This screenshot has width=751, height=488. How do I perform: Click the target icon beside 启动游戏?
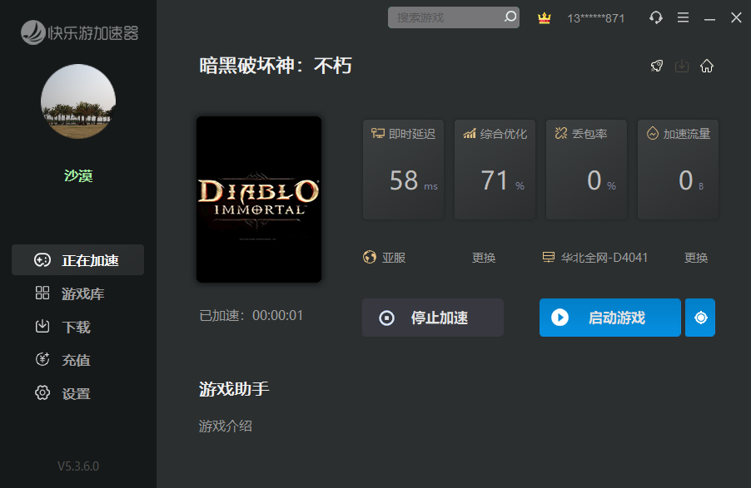click(x=700, y=318)
